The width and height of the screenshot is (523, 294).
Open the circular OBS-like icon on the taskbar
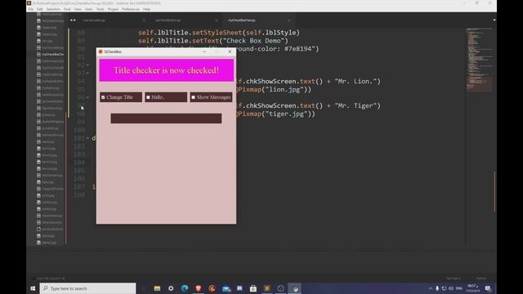click(x=280, y=288)
